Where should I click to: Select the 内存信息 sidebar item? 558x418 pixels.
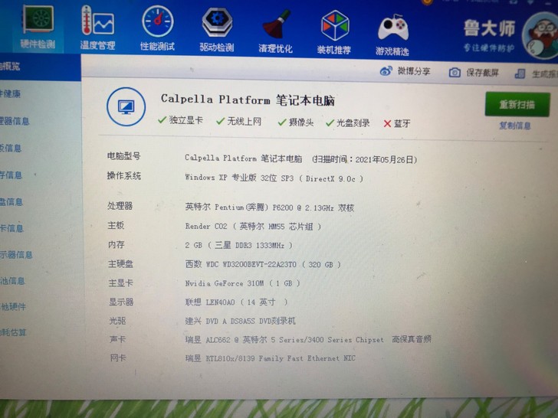(x=11, y=175)
